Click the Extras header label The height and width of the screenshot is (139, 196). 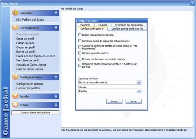pos(24,105)
